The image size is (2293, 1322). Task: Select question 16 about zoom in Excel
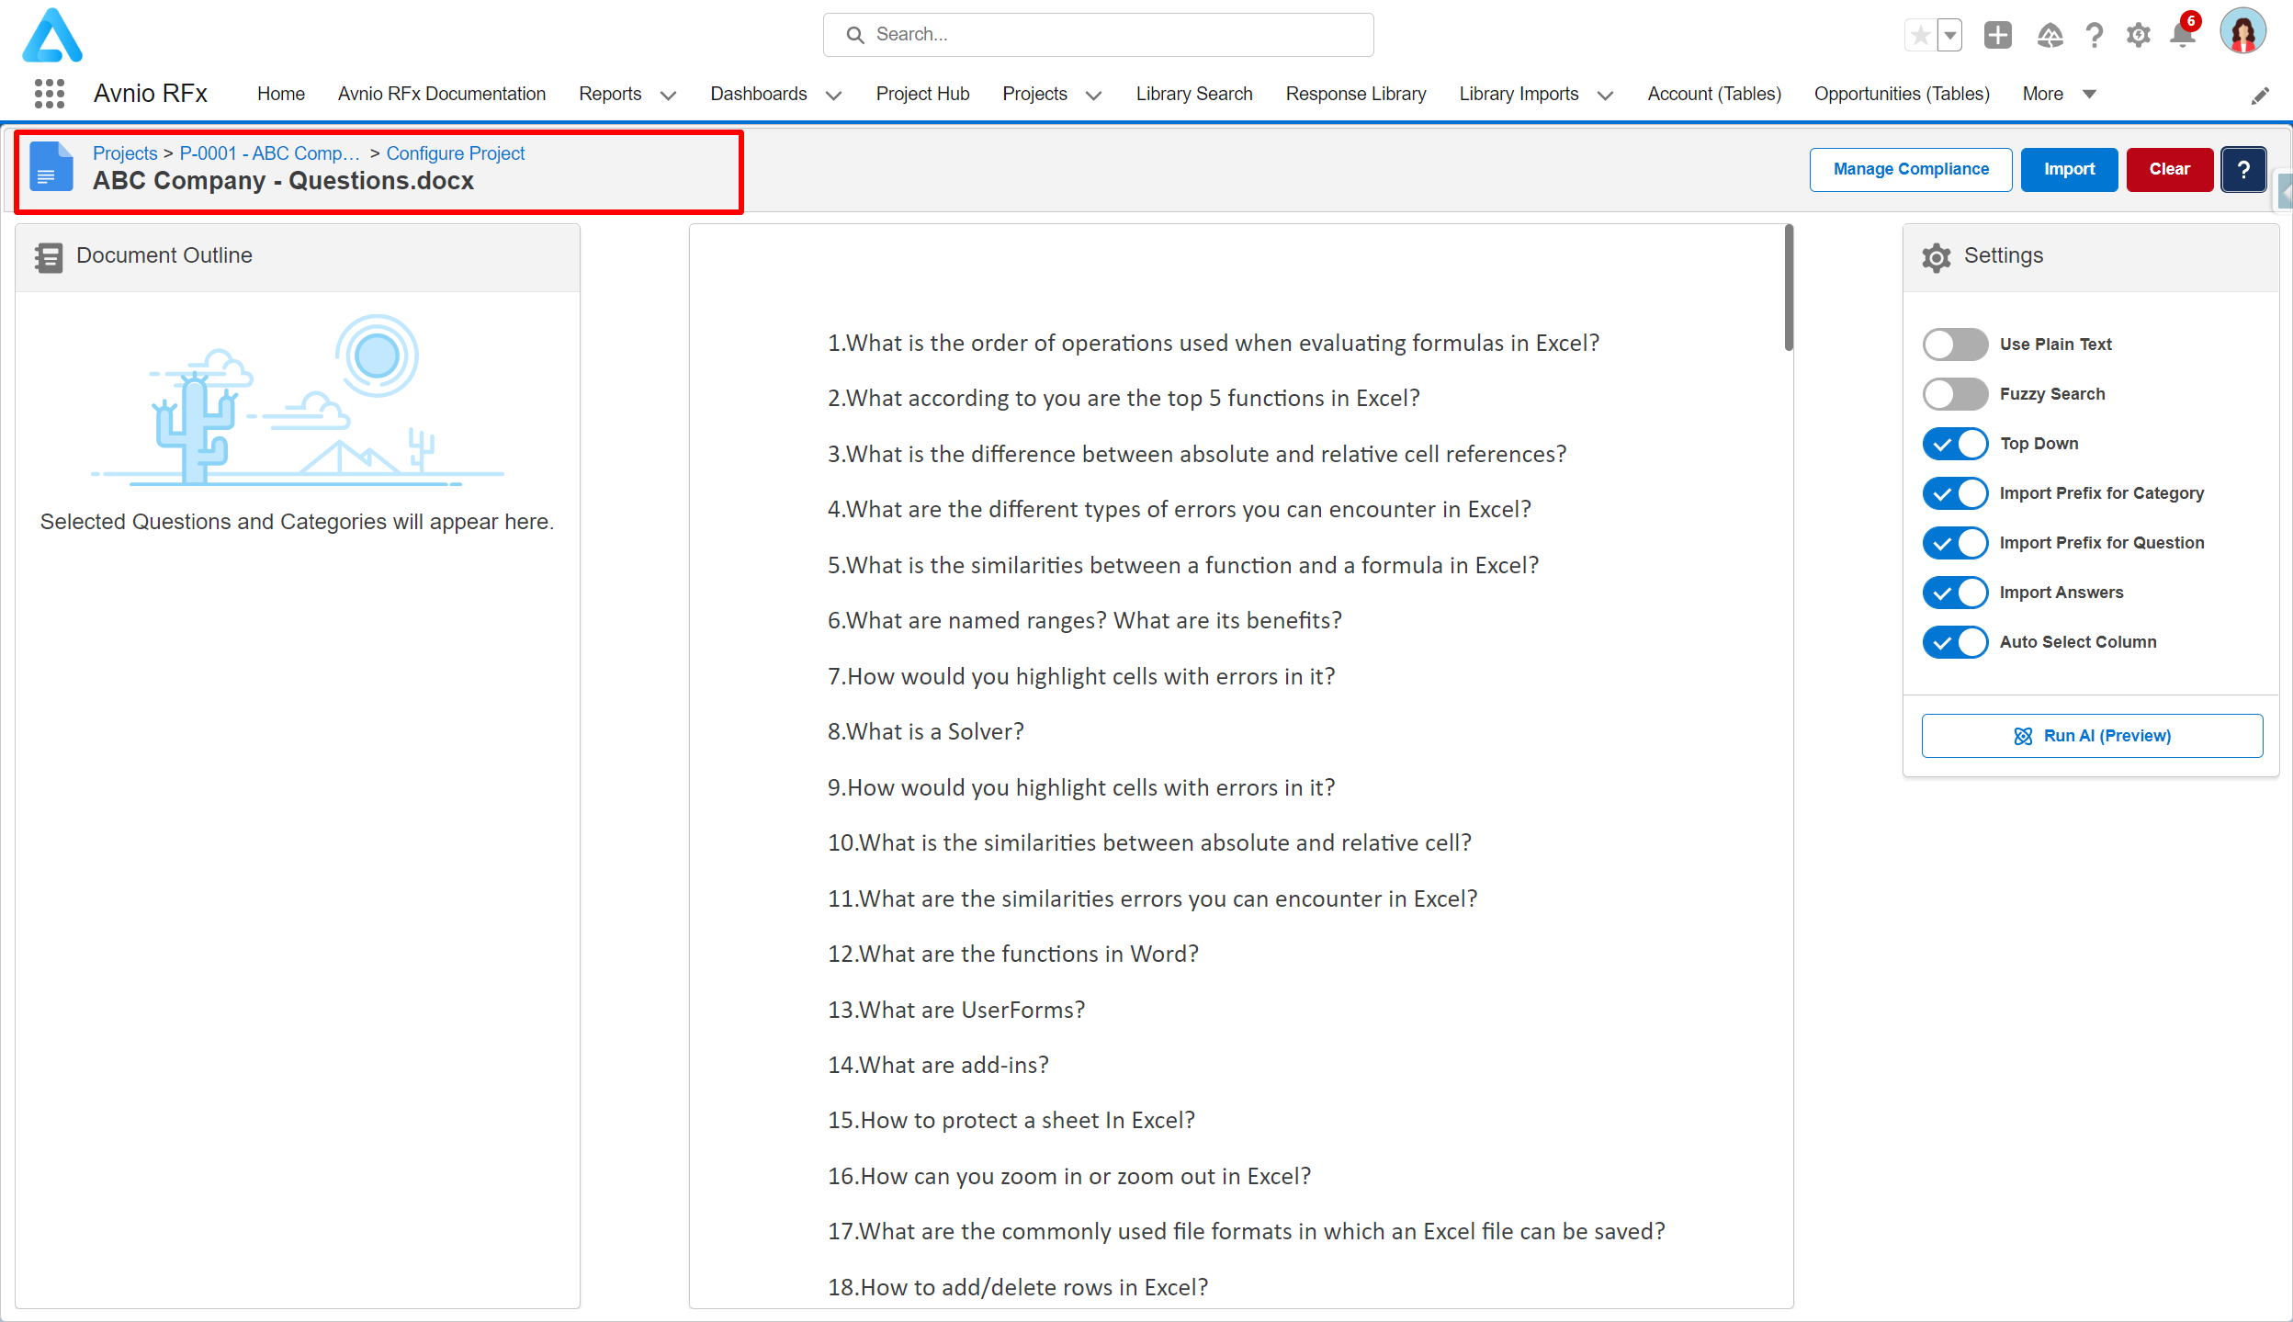pos(1069,1176)
